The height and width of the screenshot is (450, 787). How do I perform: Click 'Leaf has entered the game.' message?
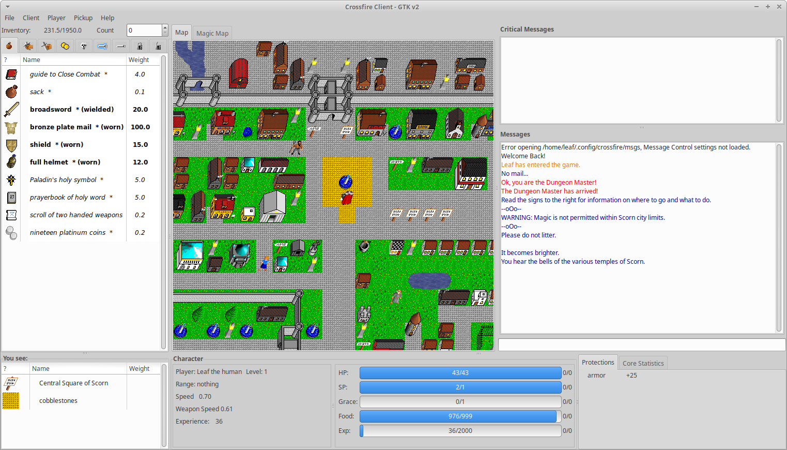pos(541,165)
